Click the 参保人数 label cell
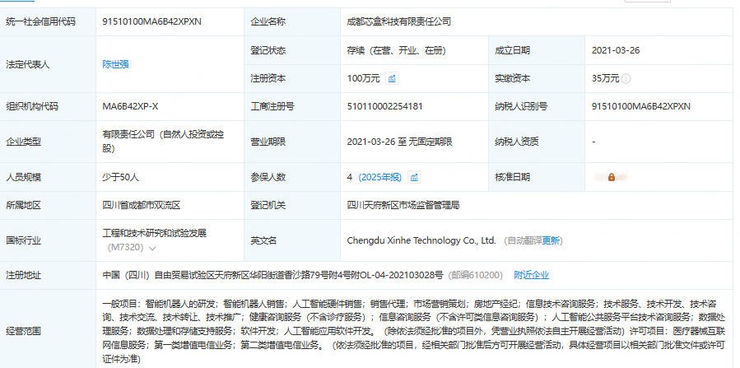740x368 pixels. pyautogui.click(x=292, y=177)
